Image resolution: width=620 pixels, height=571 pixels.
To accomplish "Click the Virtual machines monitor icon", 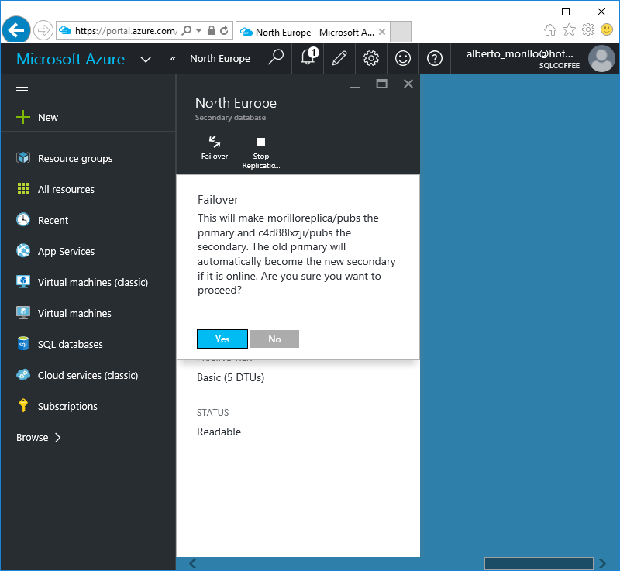I will 23,312.
